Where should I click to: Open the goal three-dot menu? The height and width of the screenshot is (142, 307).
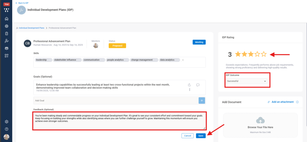coord(189,90)
